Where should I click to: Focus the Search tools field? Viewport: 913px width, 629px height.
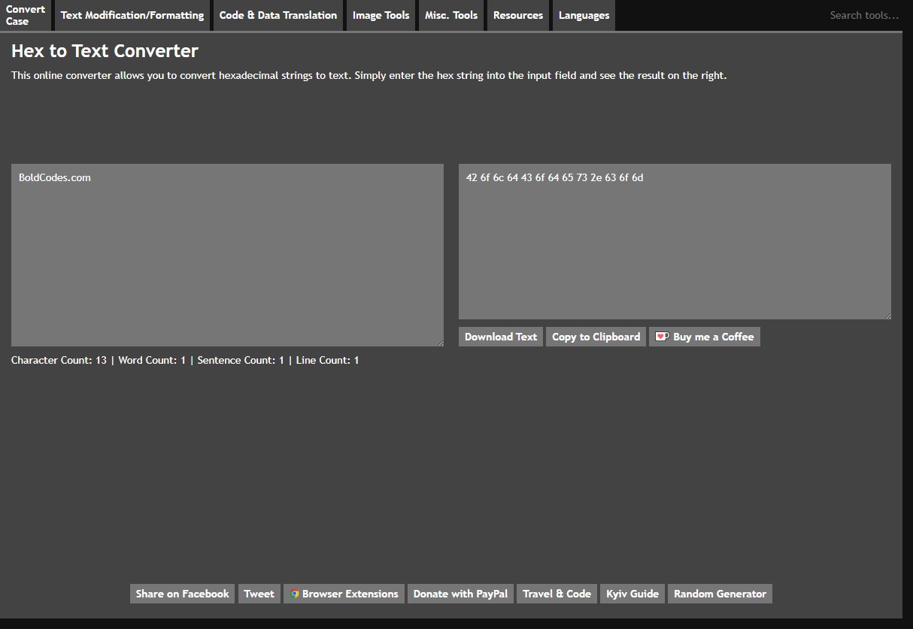(863, 15)
